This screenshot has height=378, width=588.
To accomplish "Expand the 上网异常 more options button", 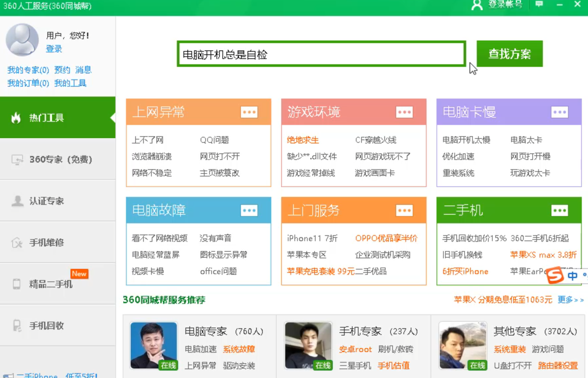I will click(249, 112).
